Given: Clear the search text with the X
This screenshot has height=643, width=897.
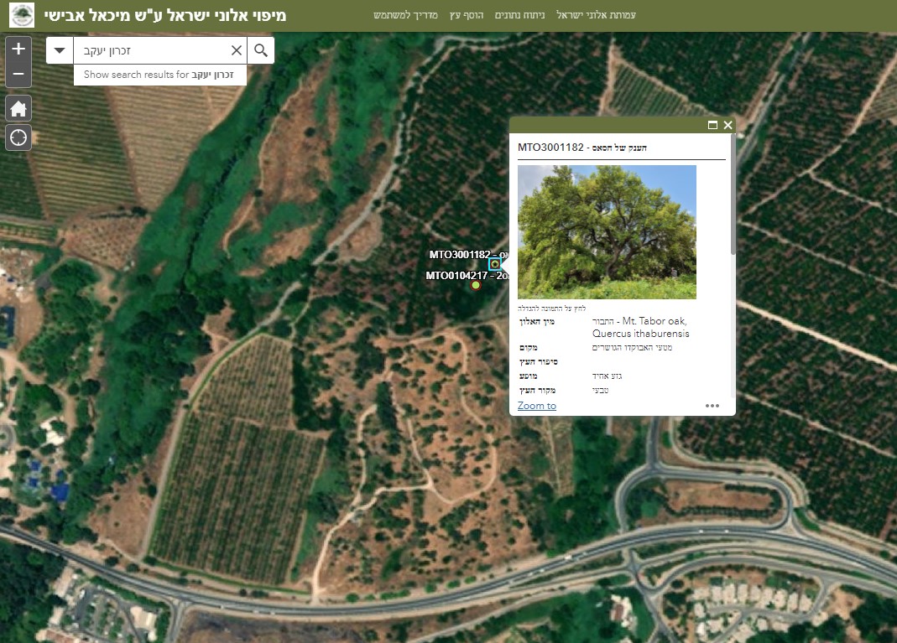Looking at the screenshot, I should click(x=237, y=50).
